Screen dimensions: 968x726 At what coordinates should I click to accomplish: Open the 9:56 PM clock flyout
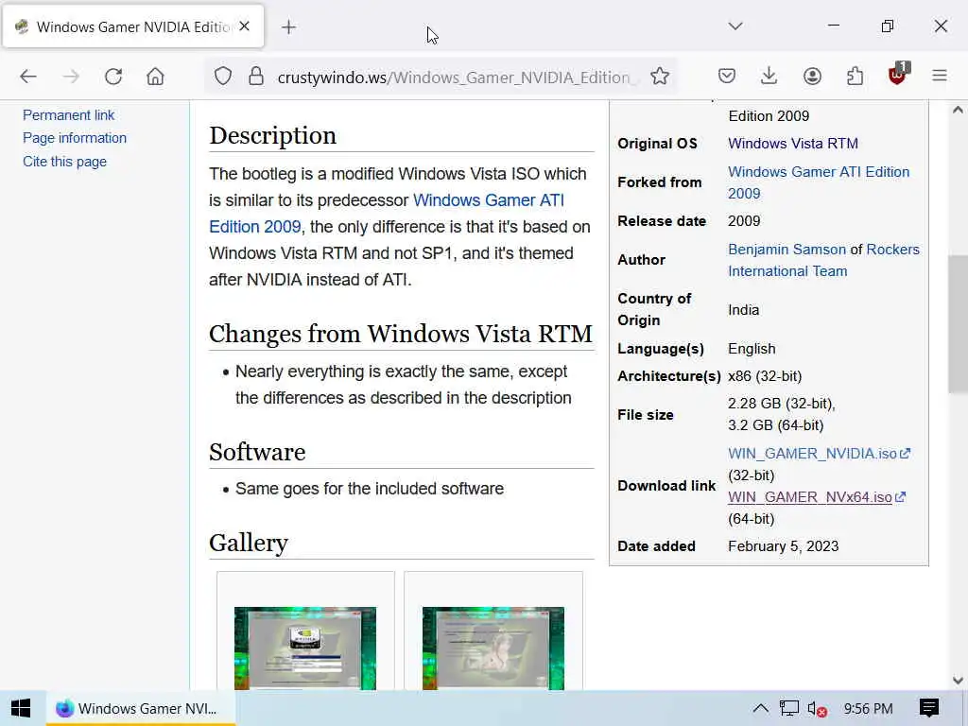(868, 709)
